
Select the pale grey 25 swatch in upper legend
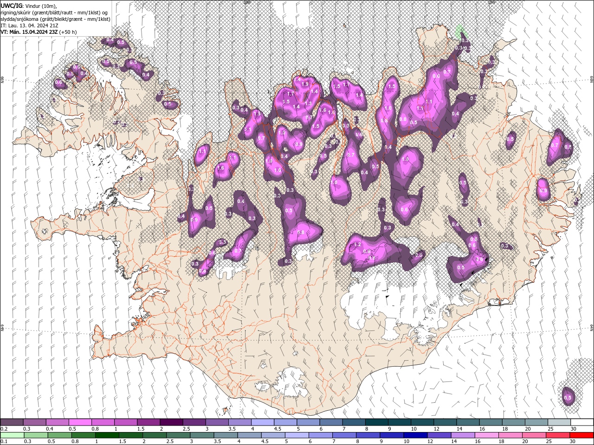[558, 422]
